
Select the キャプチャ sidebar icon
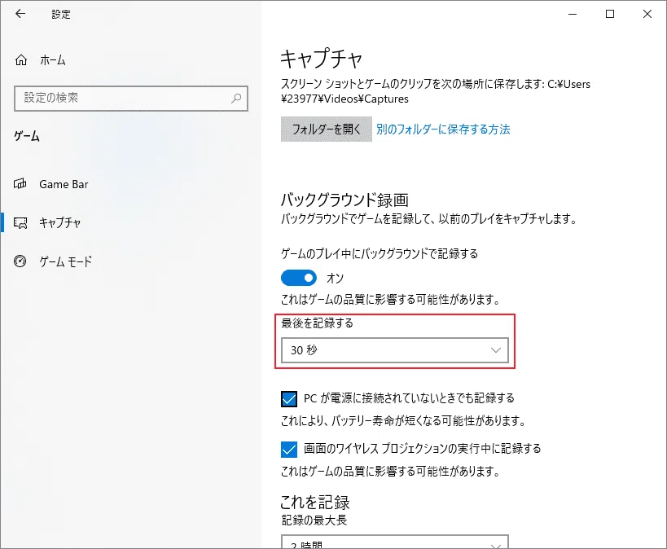point(20,222)
